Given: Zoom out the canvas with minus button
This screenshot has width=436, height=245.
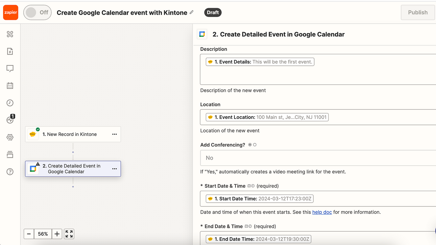Looking at the screenshot, I should [29, 234].
